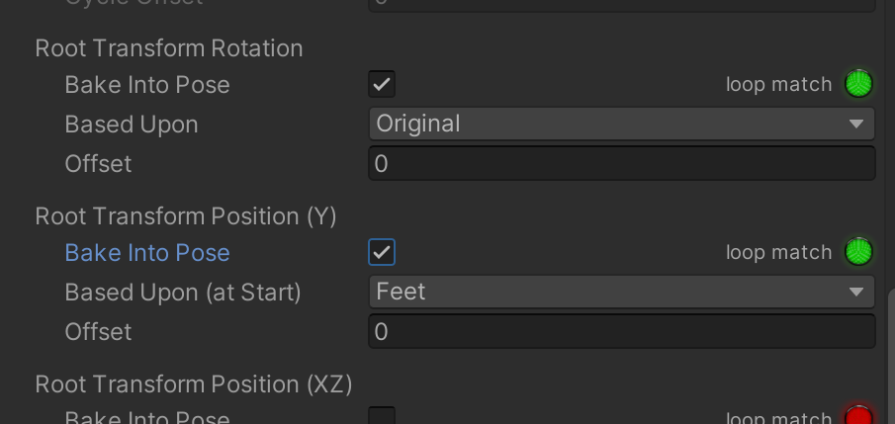Click the Based Upon (at Start) label
Screen dimensions: 895x424
183,293
